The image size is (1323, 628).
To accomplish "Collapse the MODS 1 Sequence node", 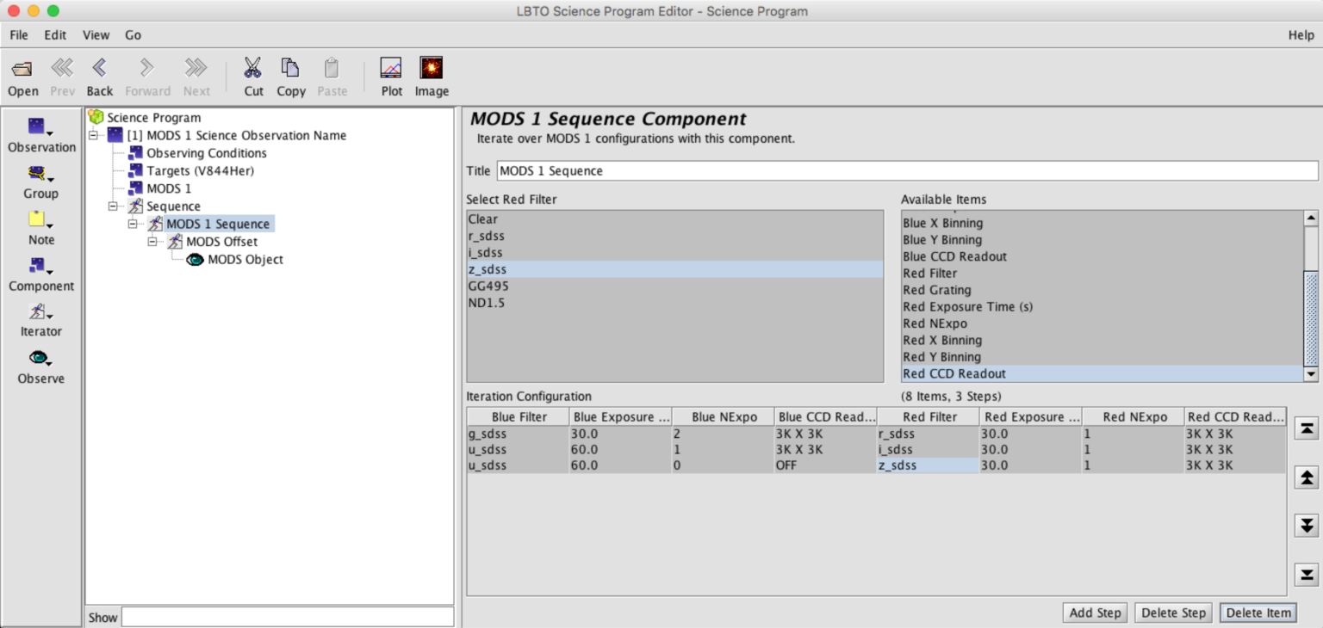I will point(133,224).
